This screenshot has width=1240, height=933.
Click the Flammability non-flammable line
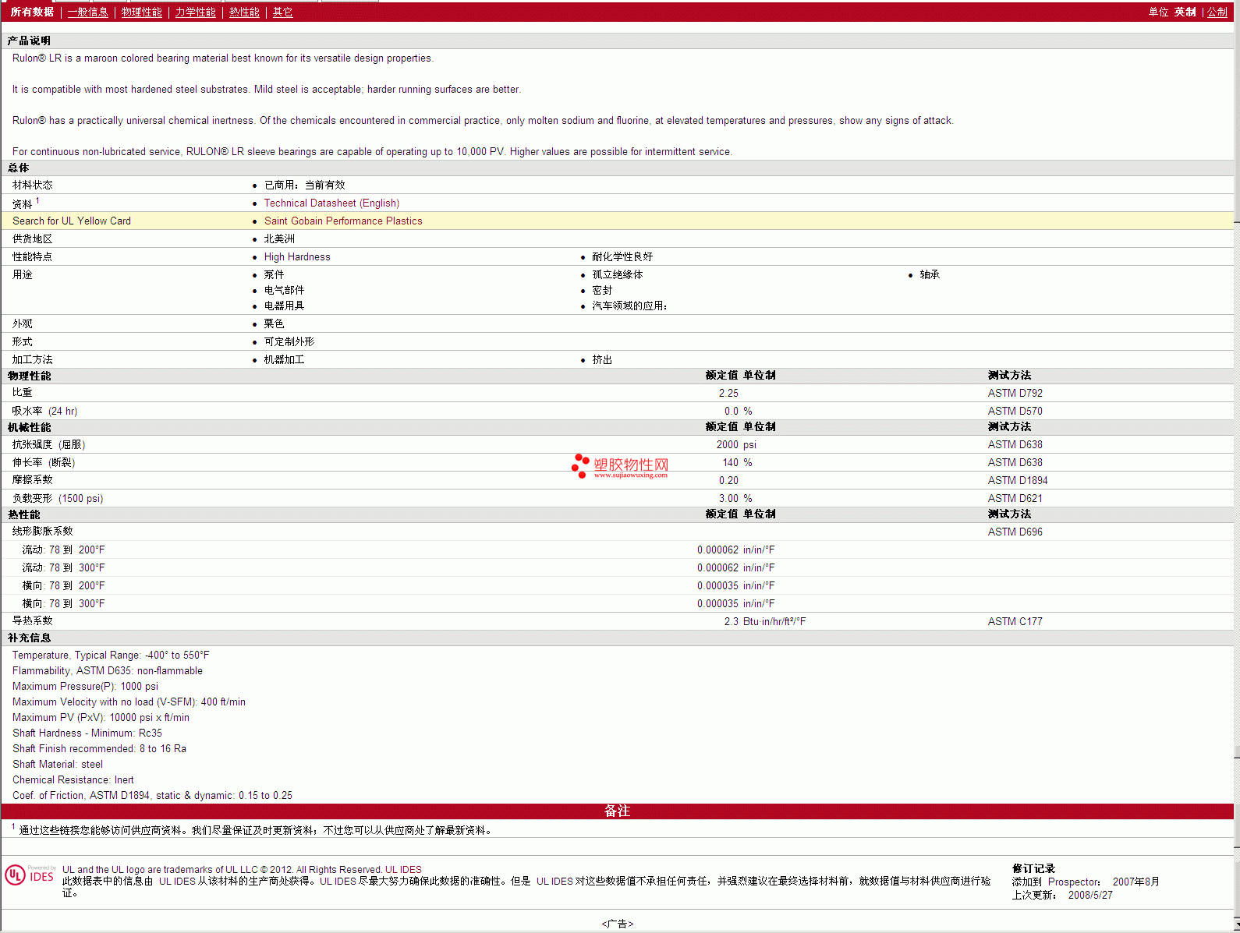108,670
